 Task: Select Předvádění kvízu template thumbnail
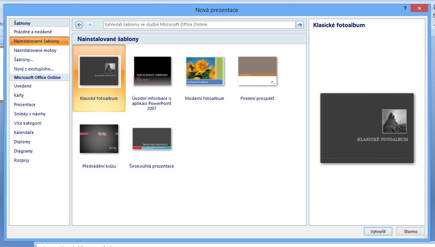point(99,139)
